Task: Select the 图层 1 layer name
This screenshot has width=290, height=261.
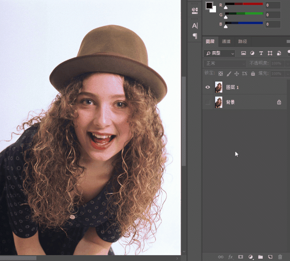Action: (232, 87)
